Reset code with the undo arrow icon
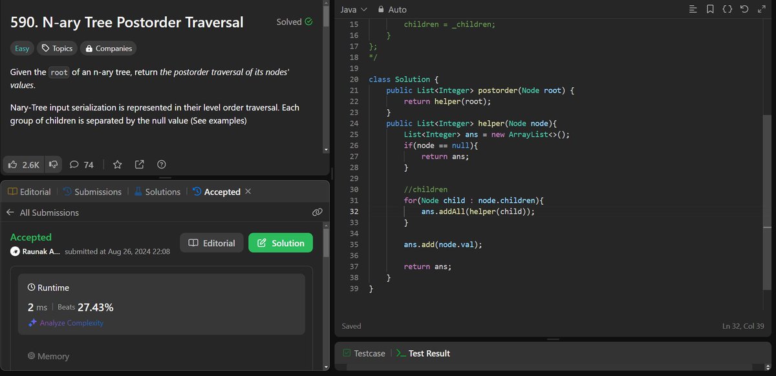Image resolution: width=776 pixels, height=376 pixels. click(x=744, y=10)
